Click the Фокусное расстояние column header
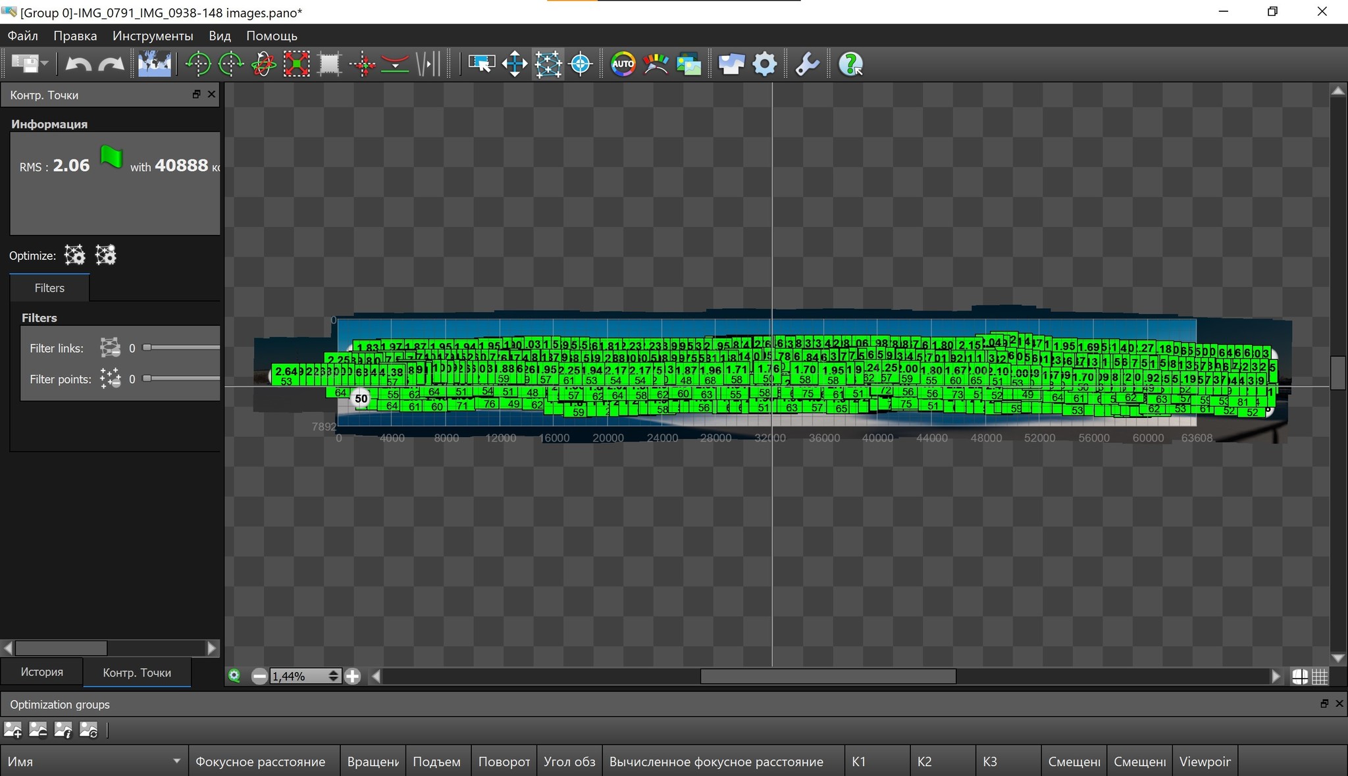Image resolution: width=1348 pixels, height=776 pixels. pos(261,762)
